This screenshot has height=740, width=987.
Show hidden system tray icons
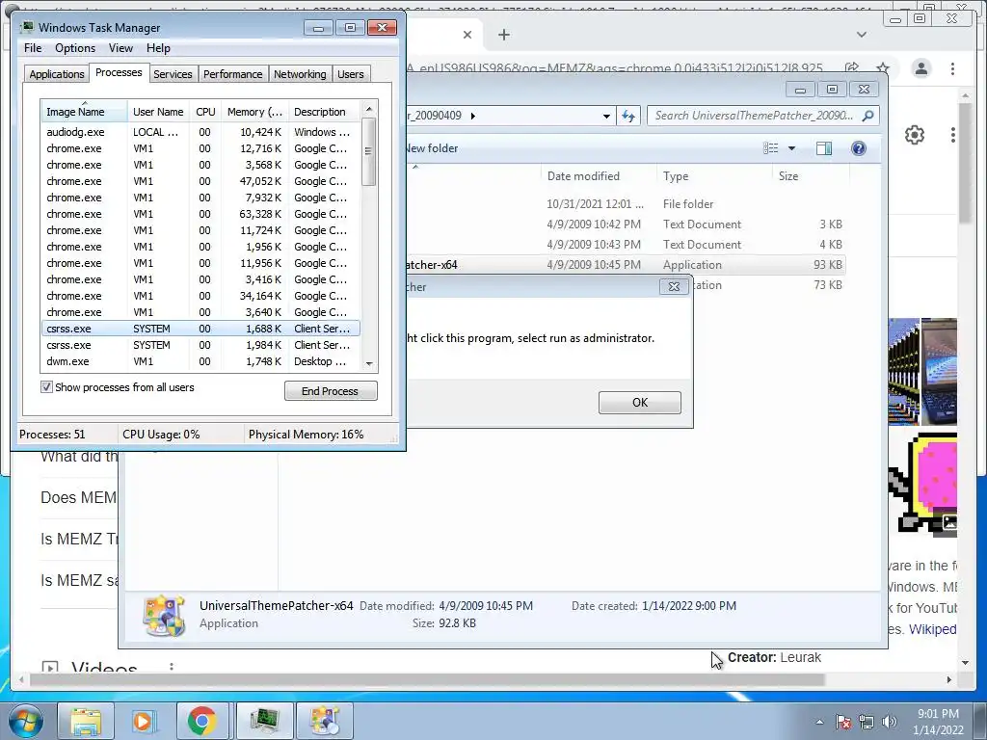tap(819, 722)
